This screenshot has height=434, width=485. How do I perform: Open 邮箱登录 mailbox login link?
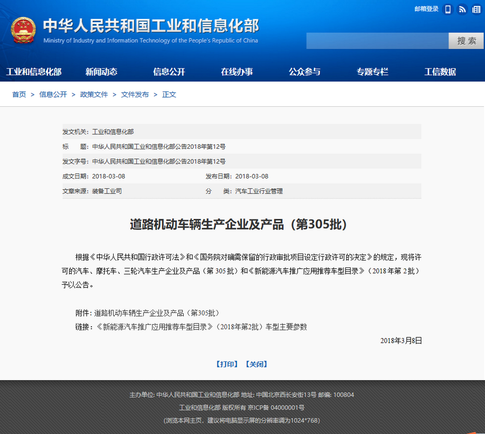click(426, 9)
